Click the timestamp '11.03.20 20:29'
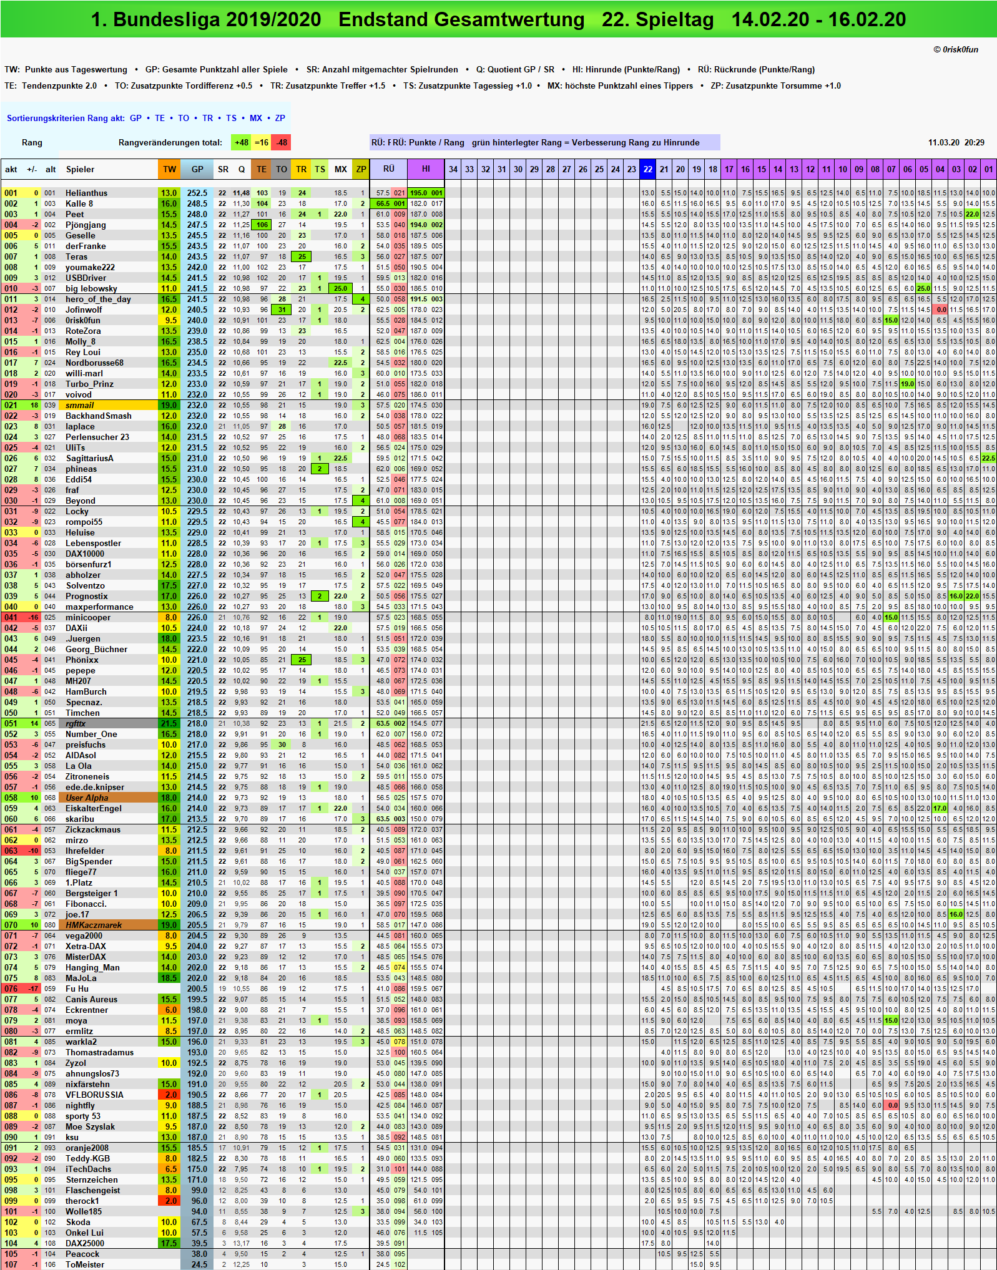 (x=956, y=142)
